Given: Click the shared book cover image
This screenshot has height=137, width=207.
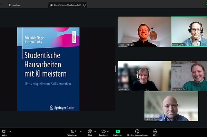Looking at the screenshot, I should point(48,69).
